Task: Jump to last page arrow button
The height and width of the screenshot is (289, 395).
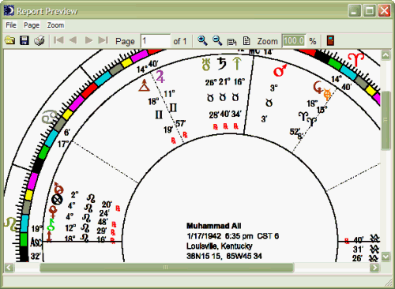Action: pyautogui.click(x=103, y=40)
